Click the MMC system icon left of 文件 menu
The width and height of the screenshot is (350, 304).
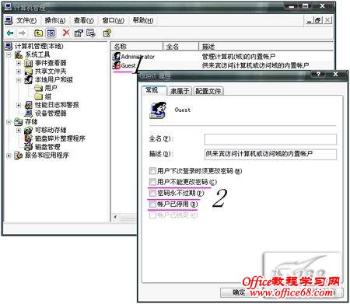(9, 20)
